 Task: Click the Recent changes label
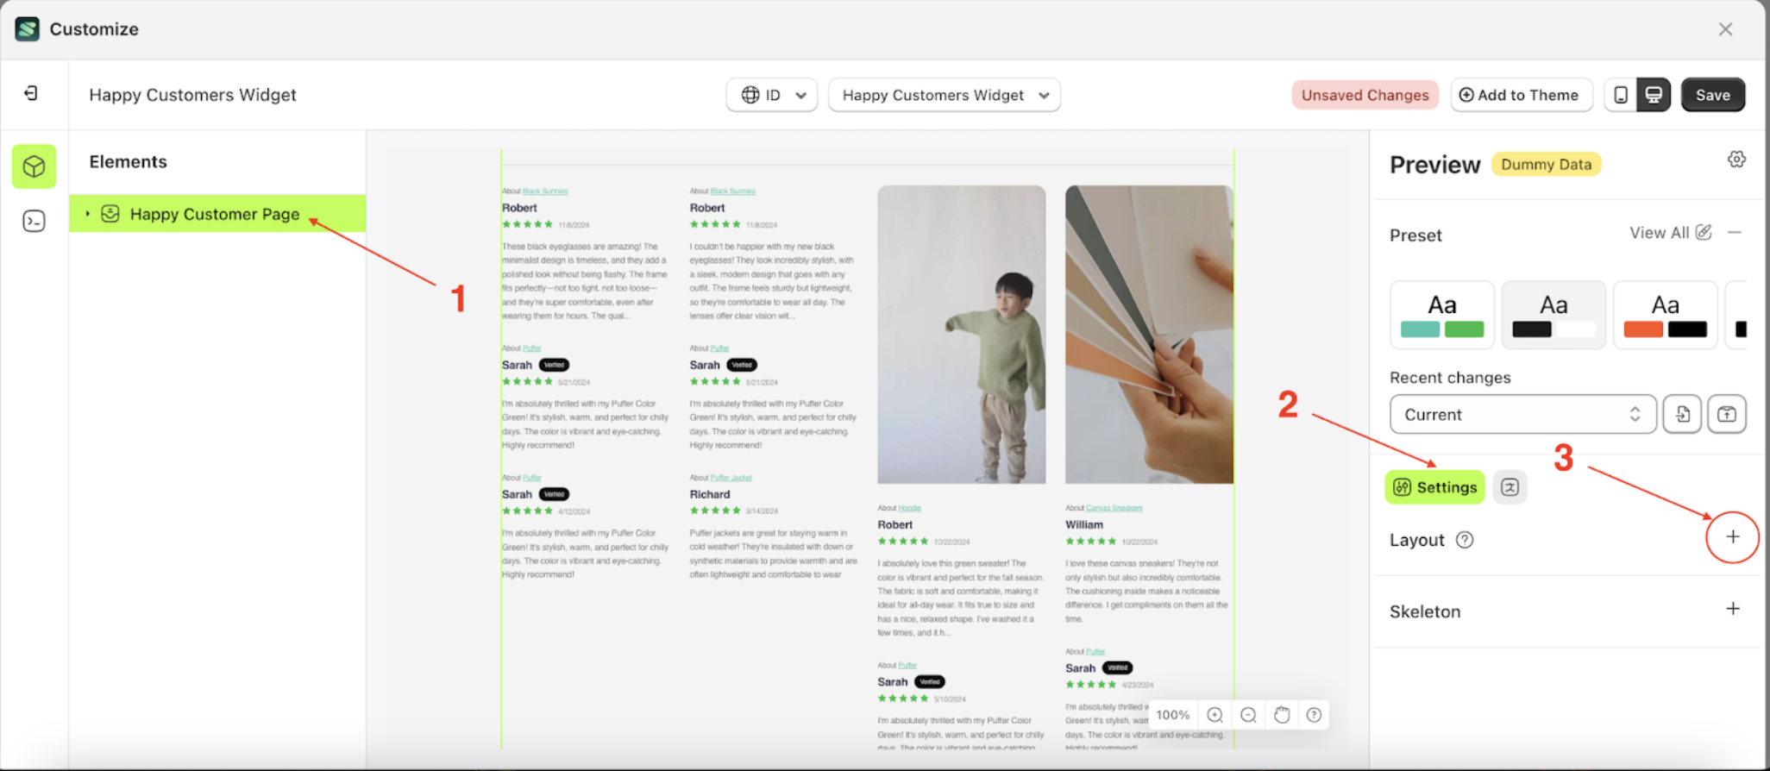click(1450, 378)
